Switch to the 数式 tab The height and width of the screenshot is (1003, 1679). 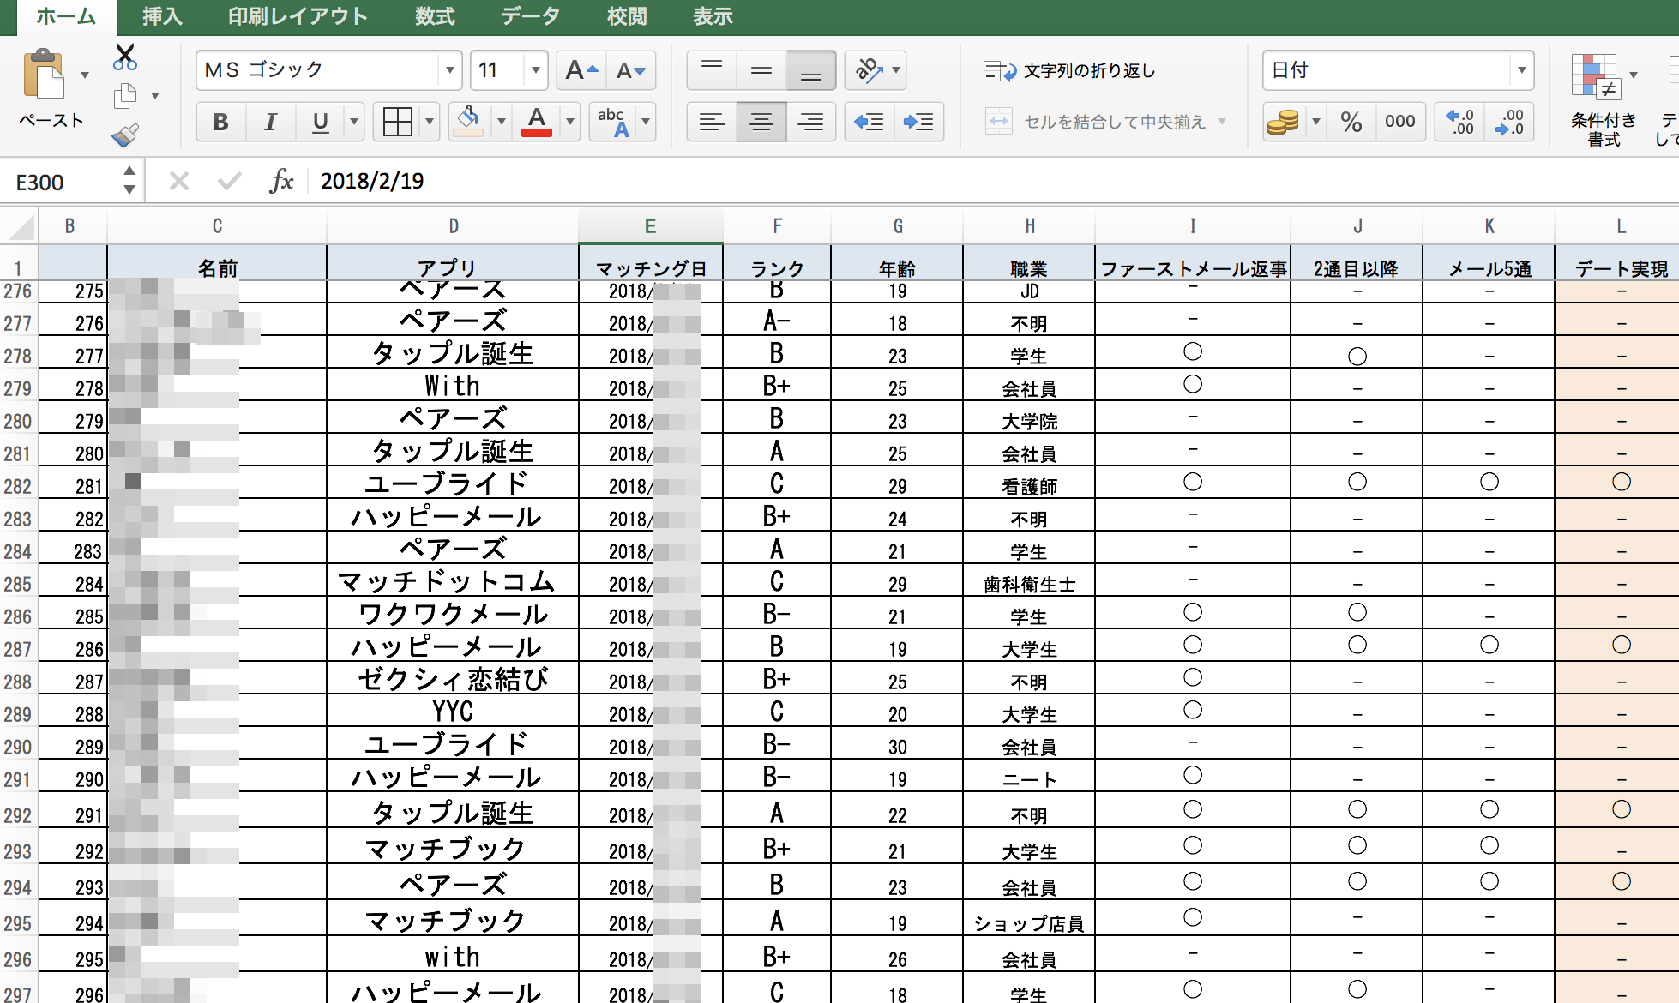(435, 16)
